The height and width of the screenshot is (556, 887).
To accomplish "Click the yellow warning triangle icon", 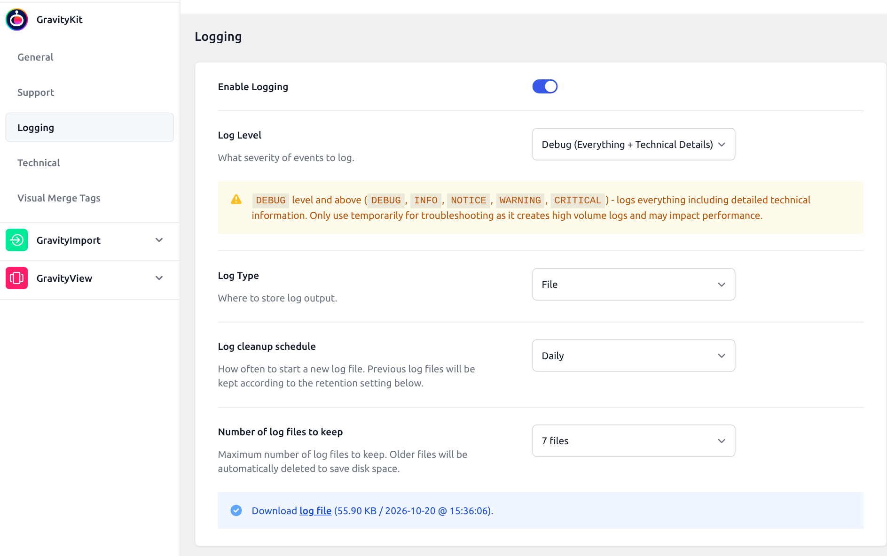I will pyautogui.click(x=236, y=200).
